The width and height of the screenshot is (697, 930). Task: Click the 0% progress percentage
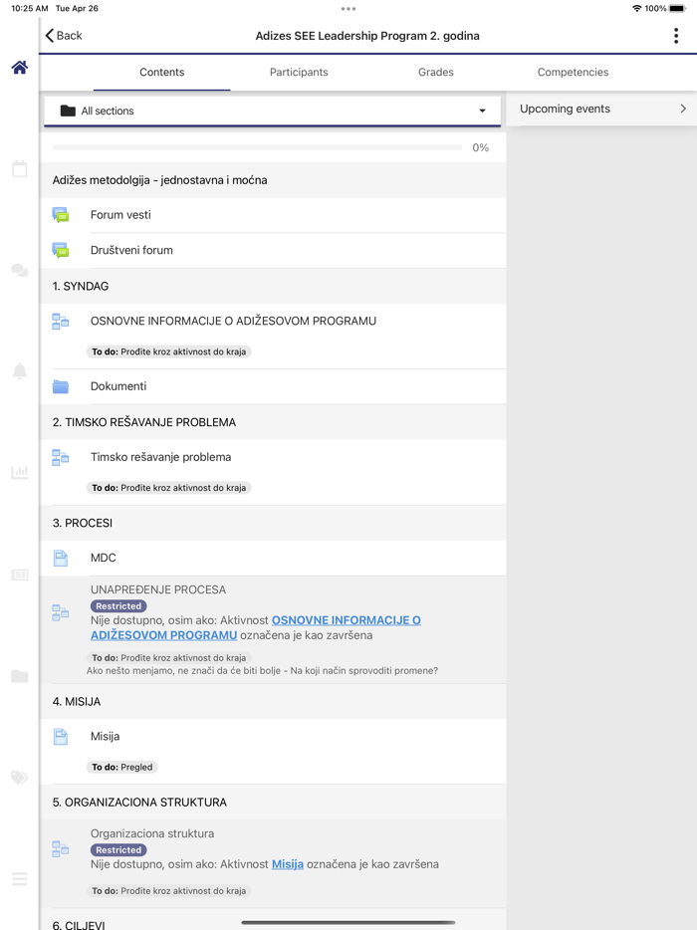click(x=481, y=147)
